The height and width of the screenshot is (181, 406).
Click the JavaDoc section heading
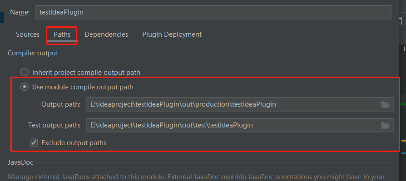coord(20,162)
